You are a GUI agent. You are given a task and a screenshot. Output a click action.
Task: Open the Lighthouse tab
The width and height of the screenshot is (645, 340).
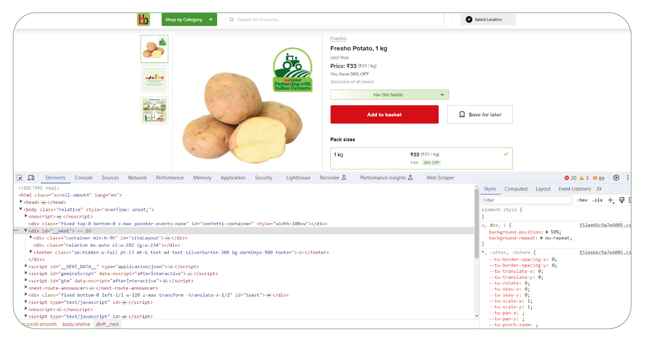(x=298, y=178)
